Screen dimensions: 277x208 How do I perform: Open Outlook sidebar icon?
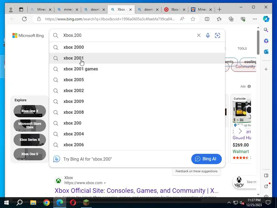266,52
